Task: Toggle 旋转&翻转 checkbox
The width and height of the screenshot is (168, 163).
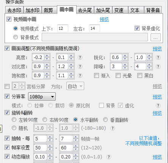Action: 7,113
